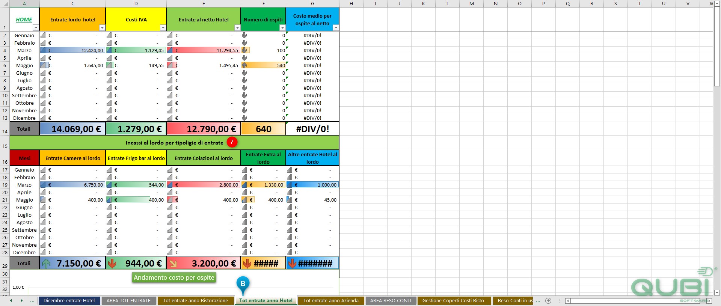
Task: Open the Costo medio per ospite filter dropdown
Action: point(336,28)
